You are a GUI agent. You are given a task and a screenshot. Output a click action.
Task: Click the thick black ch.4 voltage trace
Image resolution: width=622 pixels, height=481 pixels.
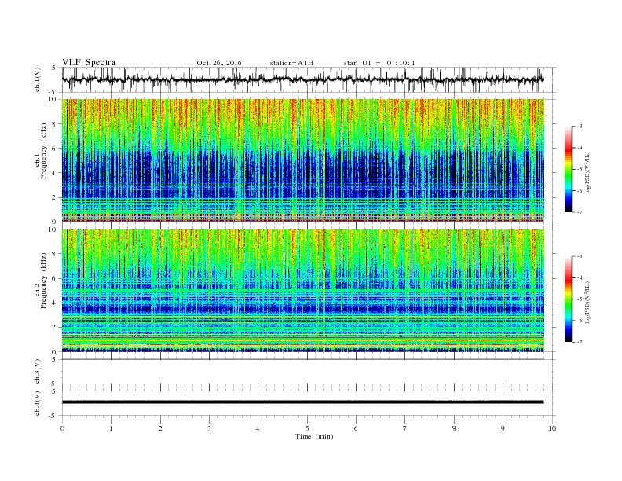[302, 402]
